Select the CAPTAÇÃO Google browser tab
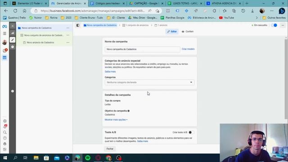 click(x=146, y=3)
